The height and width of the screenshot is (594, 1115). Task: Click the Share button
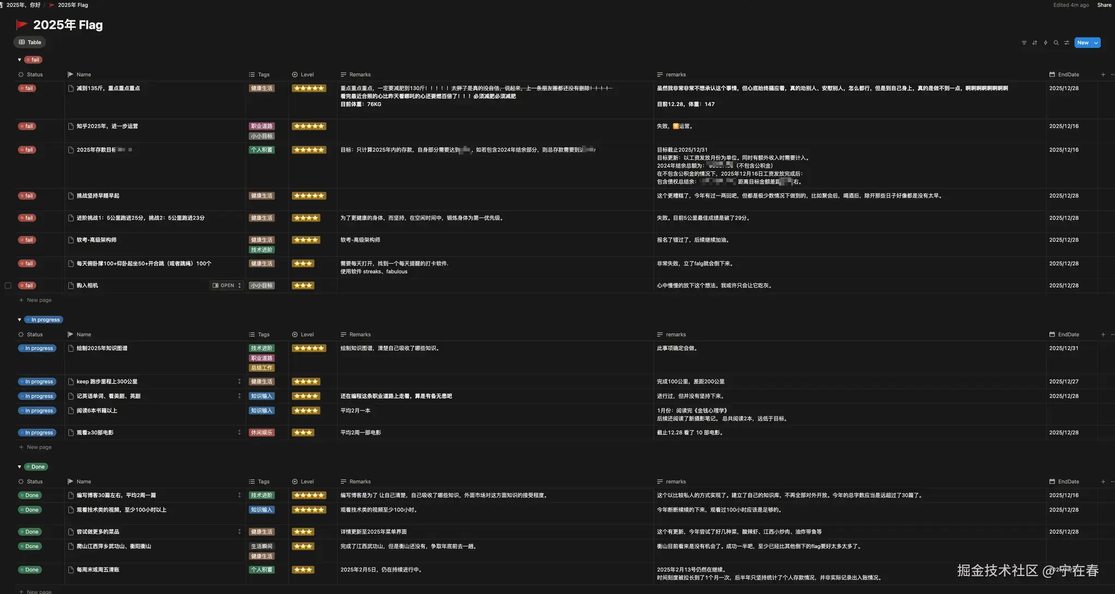tap(1104, 5)
